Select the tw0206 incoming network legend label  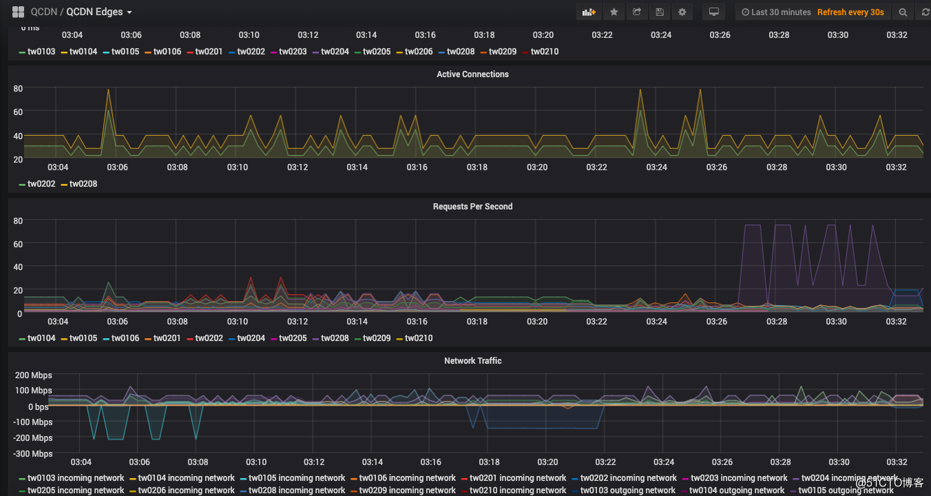[187, 490]
